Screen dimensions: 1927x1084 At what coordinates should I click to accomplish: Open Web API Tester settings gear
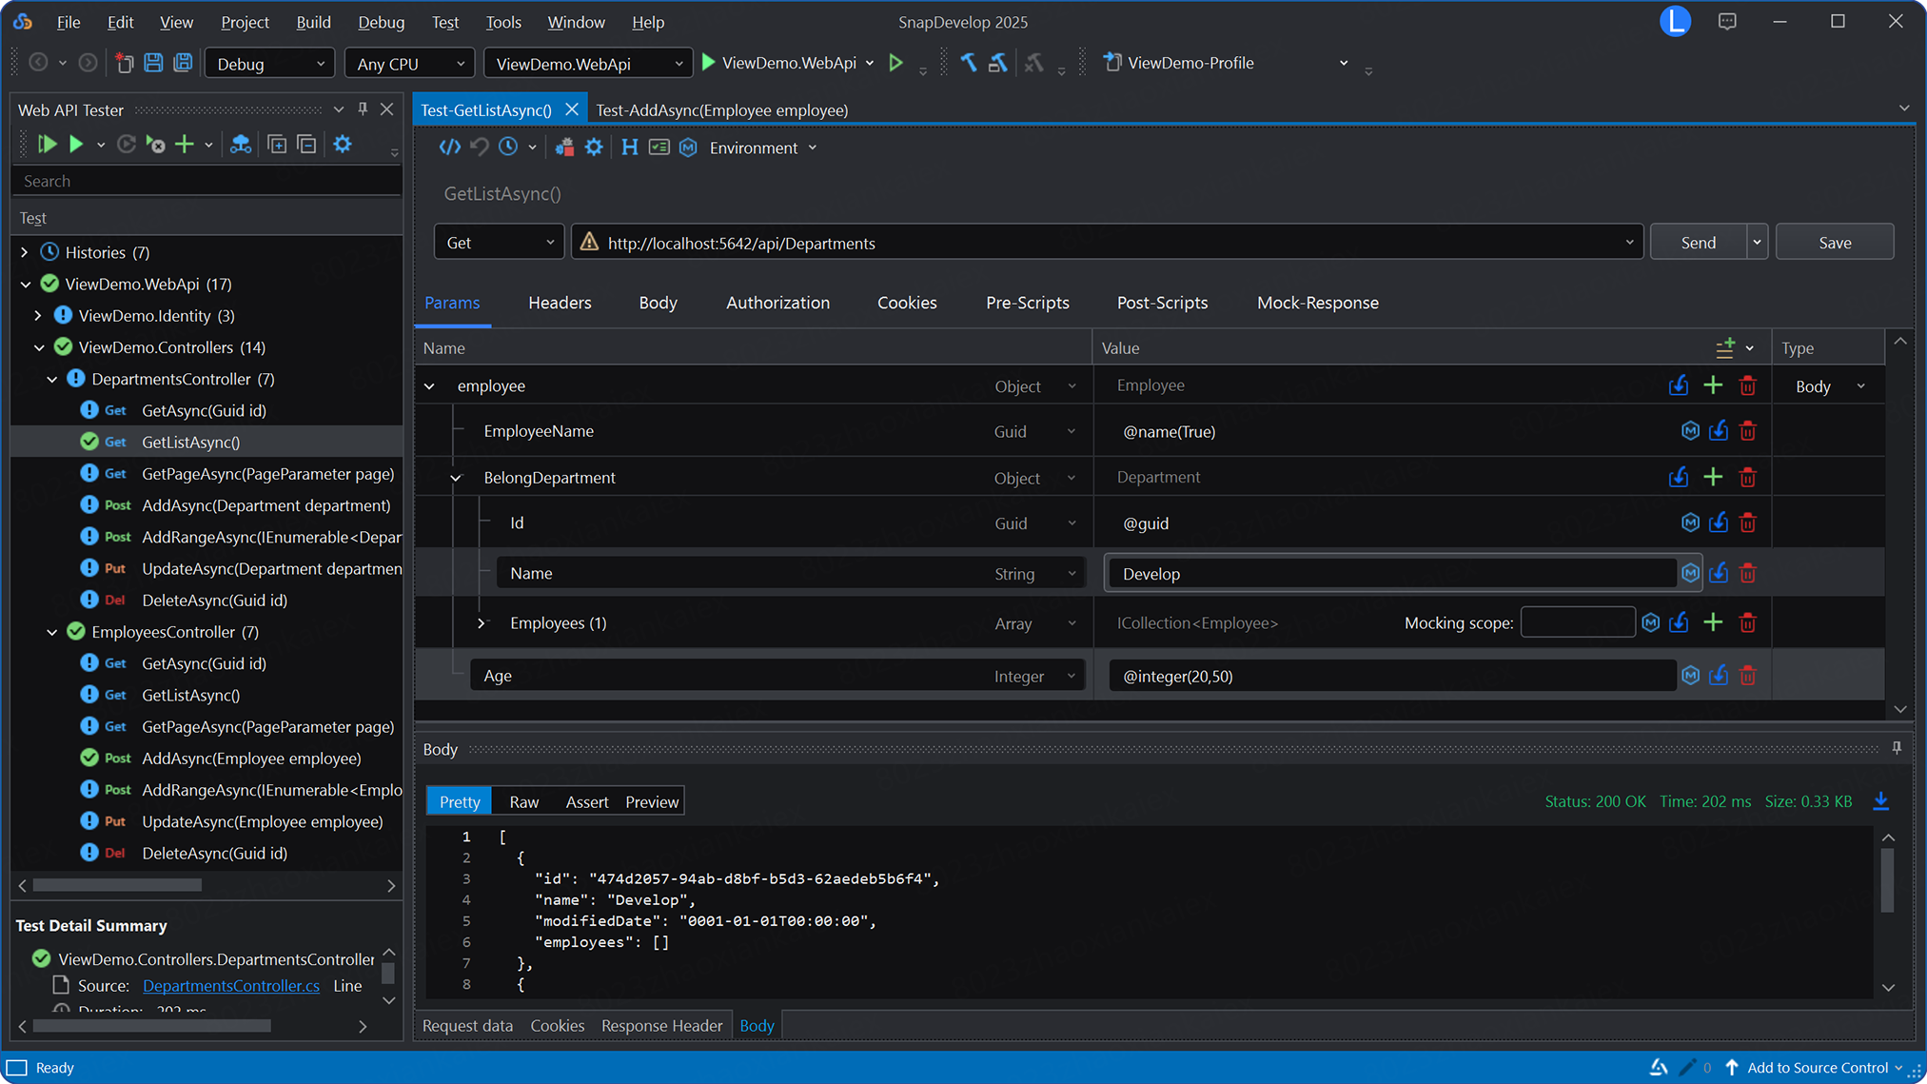(x=343, y=145)
